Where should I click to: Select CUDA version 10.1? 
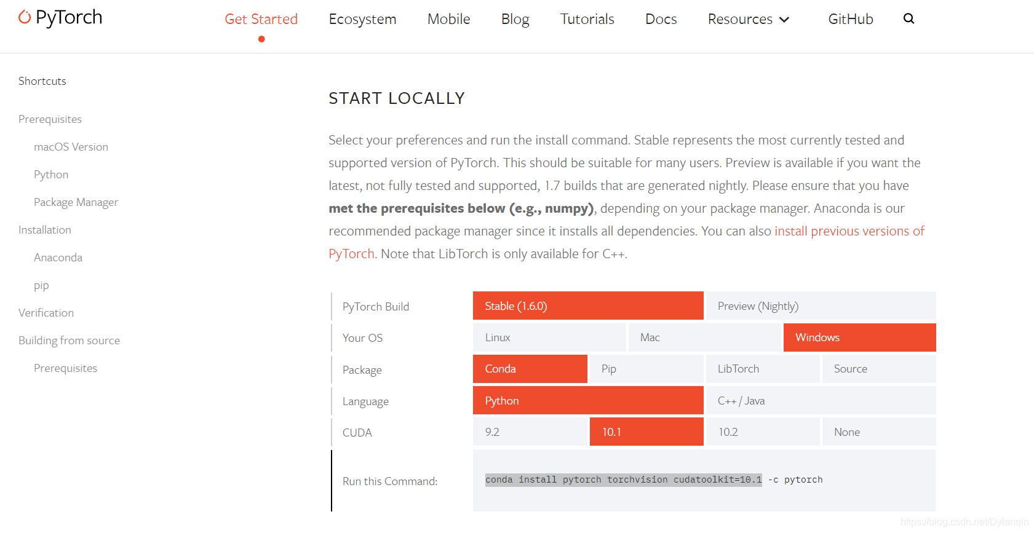[x=646, y=432]
